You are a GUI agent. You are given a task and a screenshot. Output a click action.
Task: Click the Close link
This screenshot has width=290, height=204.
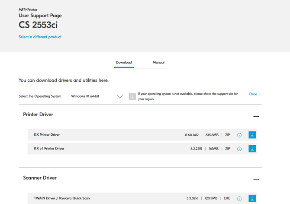[253, 94]
